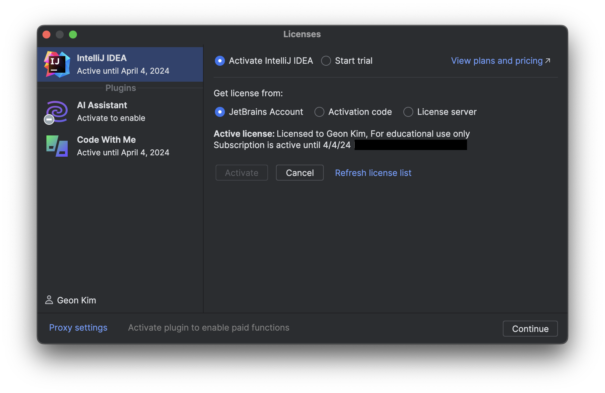Select the Start trial radio button

click(x=326, y=61)
